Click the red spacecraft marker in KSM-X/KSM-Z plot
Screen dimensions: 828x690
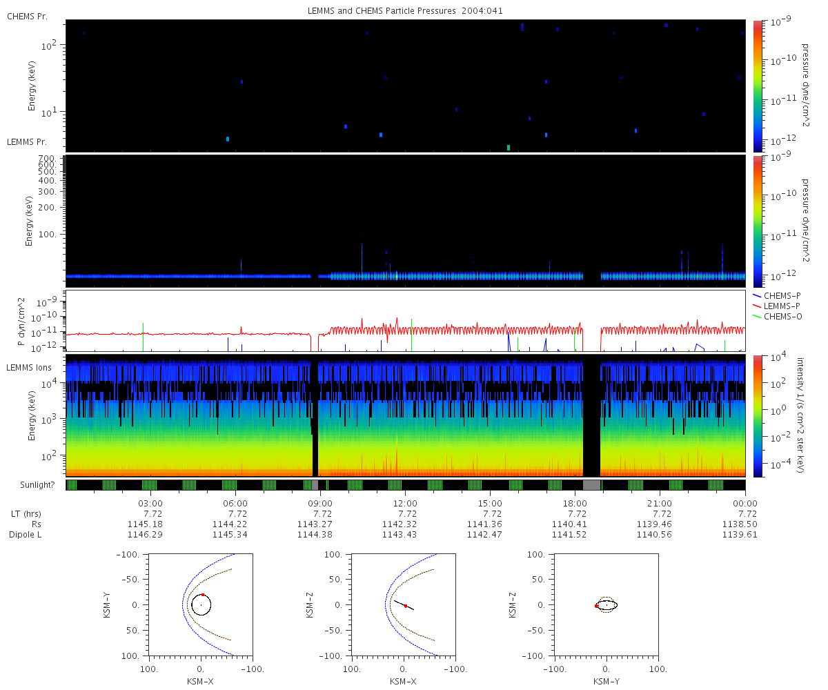(406, 606)
